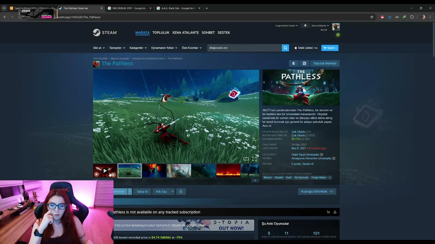Open the Augmented Steam dropdown
435x244 pixels.
(286, 26)
